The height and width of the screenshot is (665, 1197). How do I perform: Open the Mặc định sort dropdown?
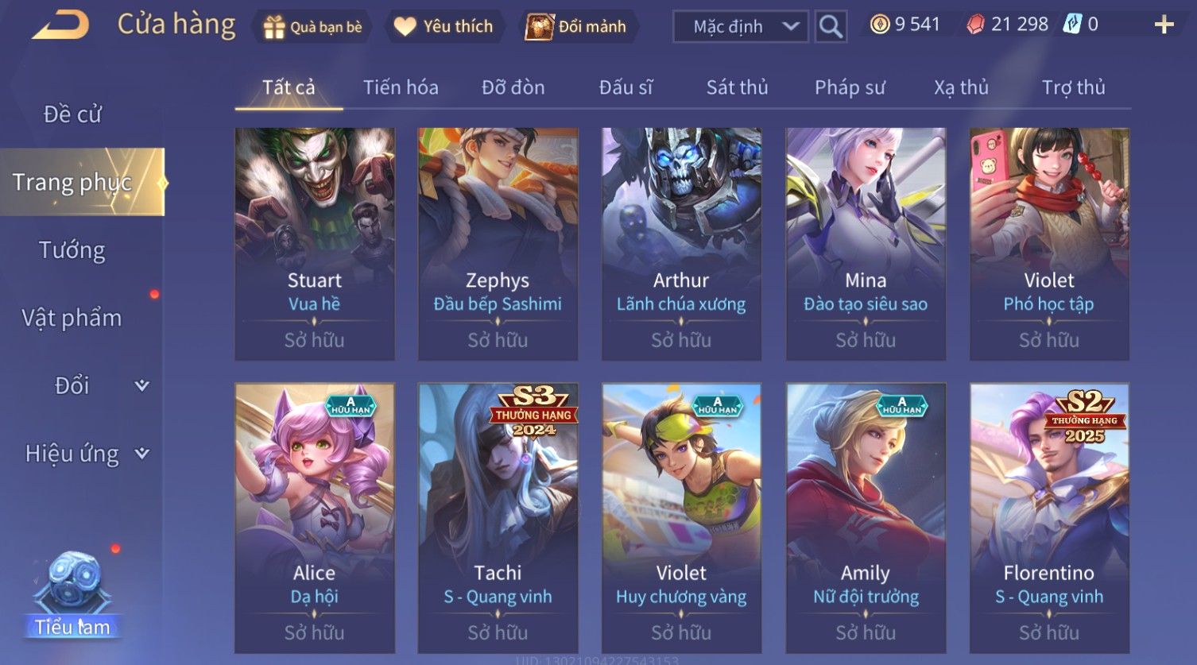point(740,26)
